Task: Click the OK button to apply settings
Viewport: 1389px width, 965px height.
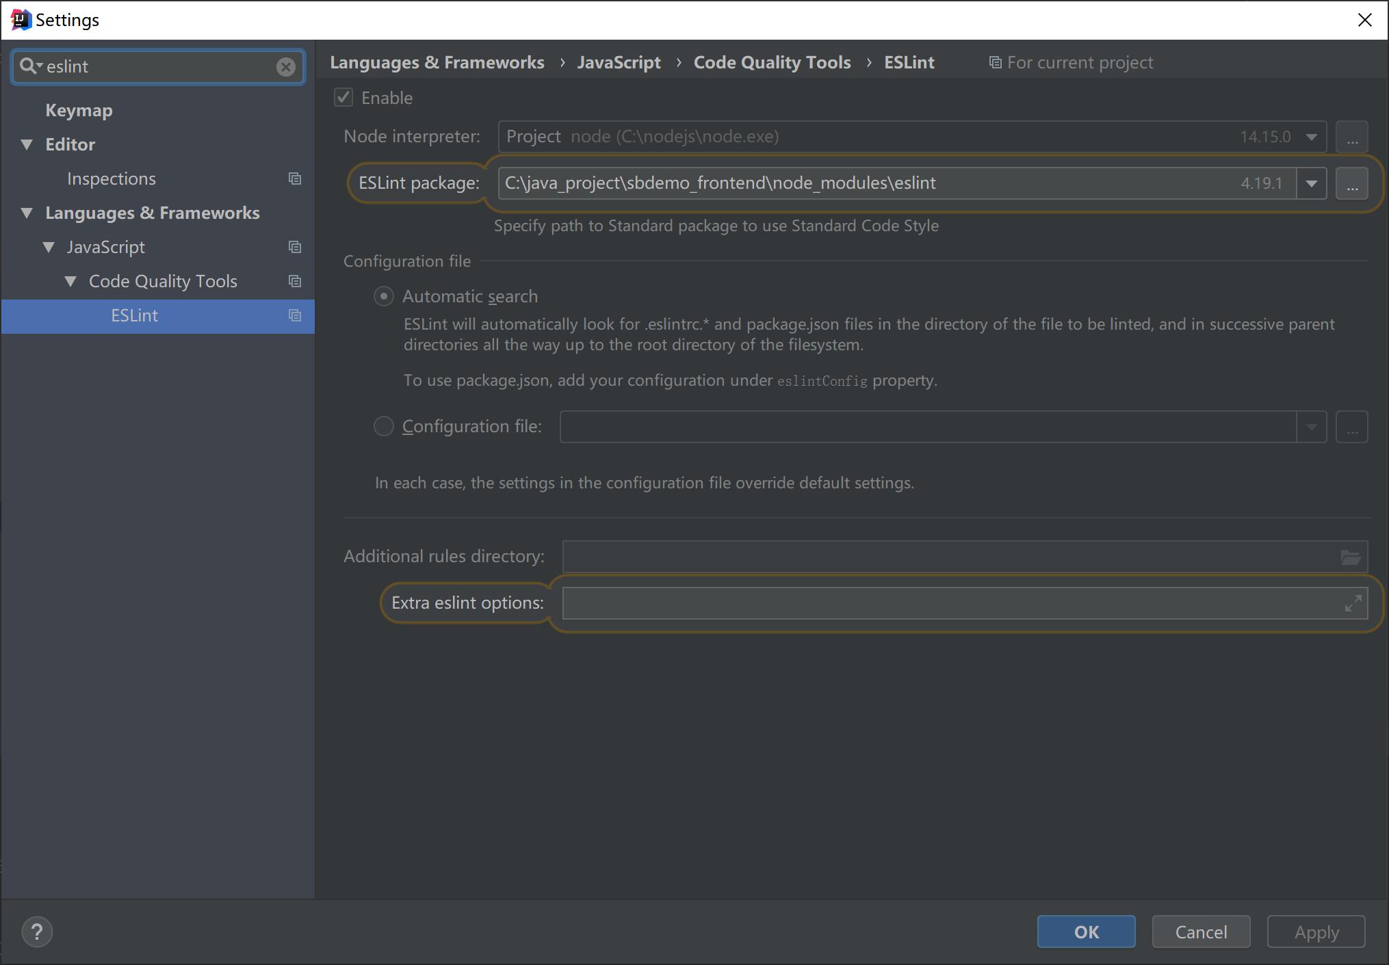Action: pos(1086,930)
